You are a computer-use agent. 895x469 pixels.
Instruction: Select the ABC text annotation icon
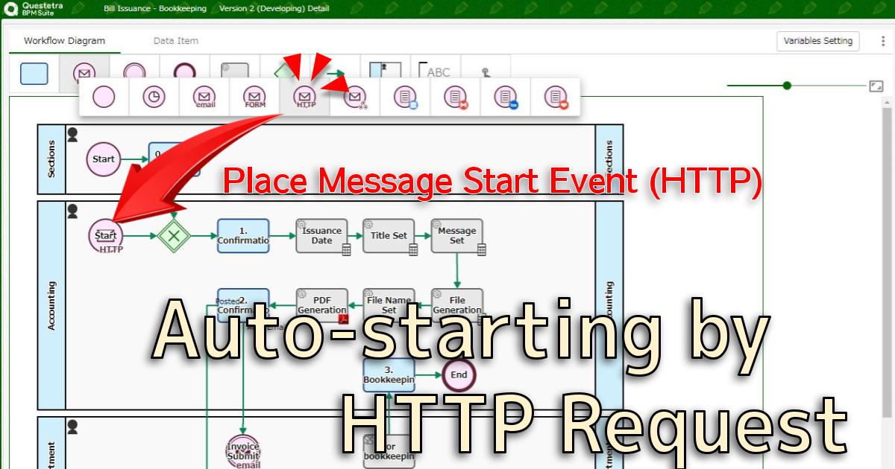click(x=437, y=71)
